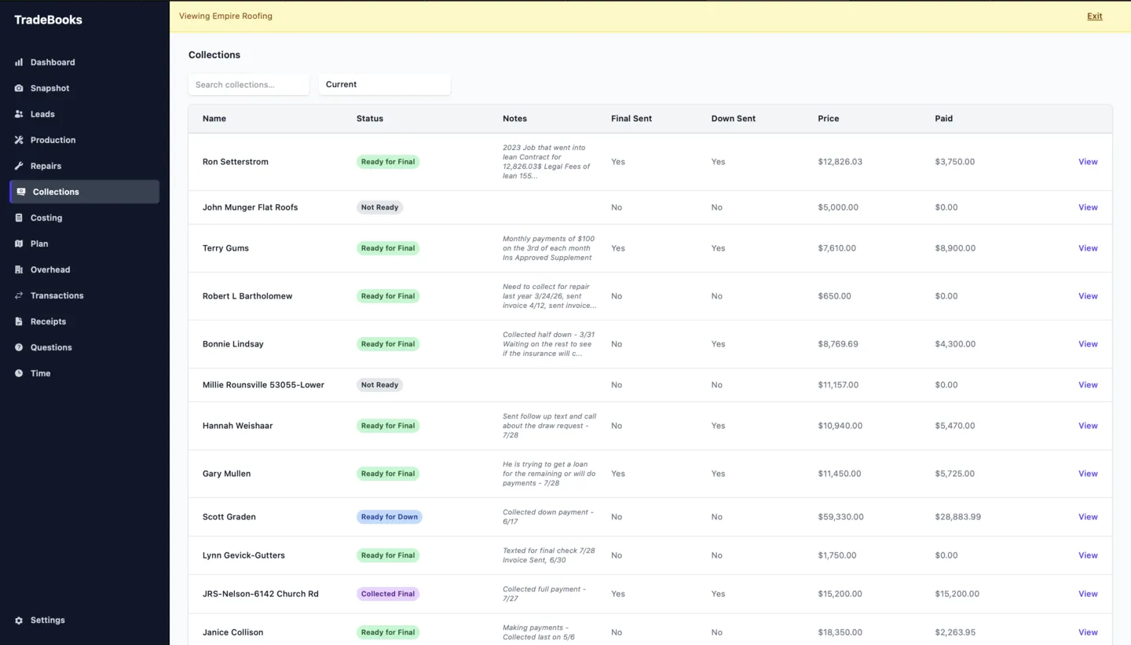This screenshot has height=645, width=1131.
Task: View Ron Setterstrom's collection record
Action: 1088,162
